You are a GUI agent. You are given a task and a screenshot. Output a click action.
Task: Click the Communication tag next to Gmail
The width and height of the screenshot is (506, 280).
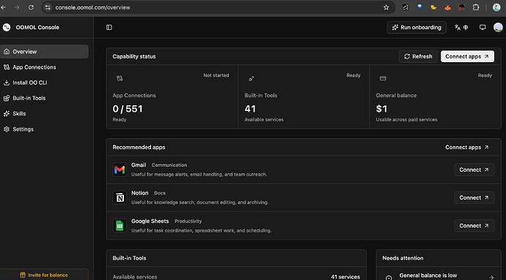[x=169, y=164]
